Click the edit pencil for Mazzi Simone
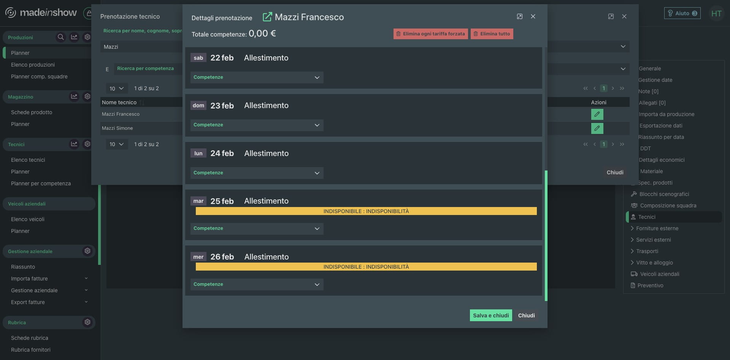 coord(597,128)
